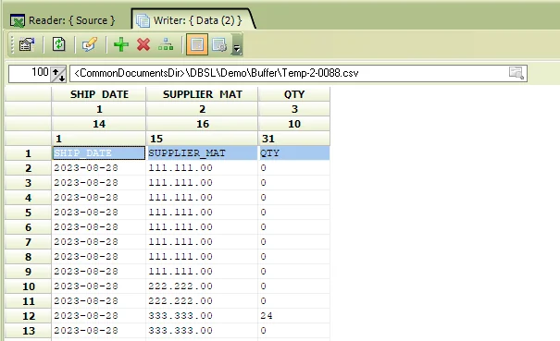Click column index 2 header cell
The height and width of the screenshot is (341, 560).
202,109
